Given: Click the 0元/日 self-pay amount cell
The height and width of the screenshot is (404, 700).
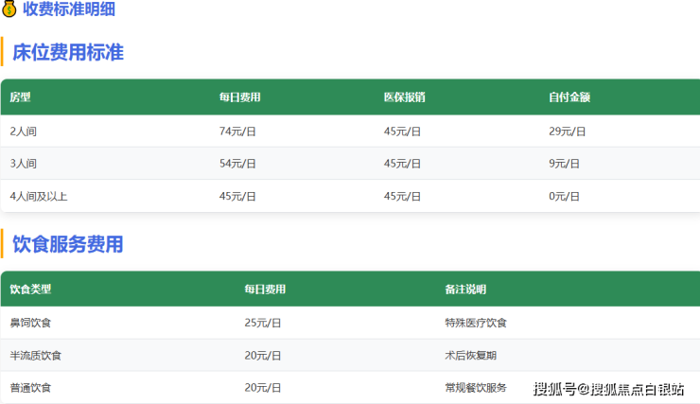Looking at the screenshot, I should point(564,197).
